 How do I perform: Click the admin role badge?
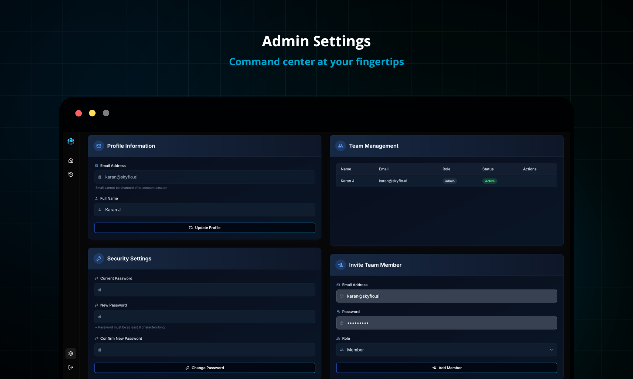450,181
